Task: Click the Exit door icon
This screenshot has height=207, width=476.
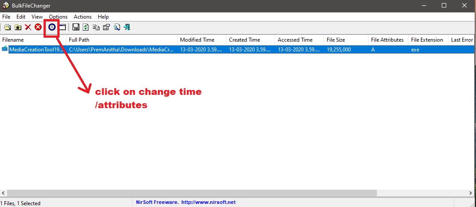Action: pyautogui.click(x=127, y=27)
